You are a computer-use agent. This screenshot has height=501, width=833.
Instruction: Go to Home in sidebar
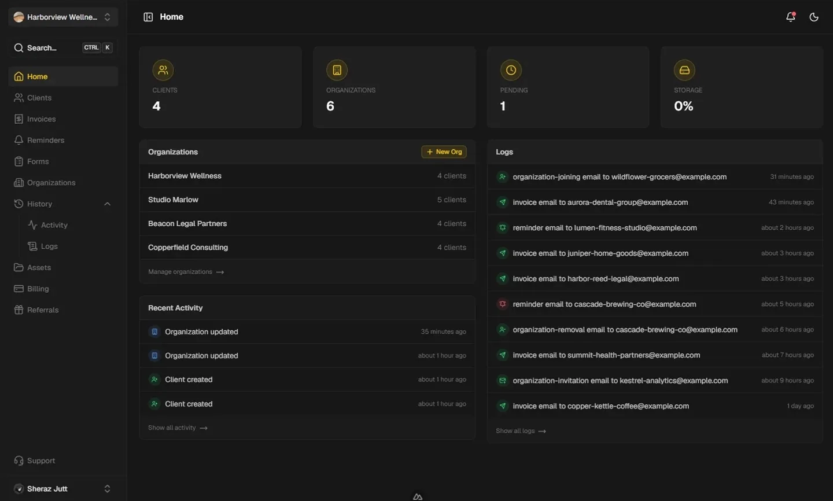63,76
